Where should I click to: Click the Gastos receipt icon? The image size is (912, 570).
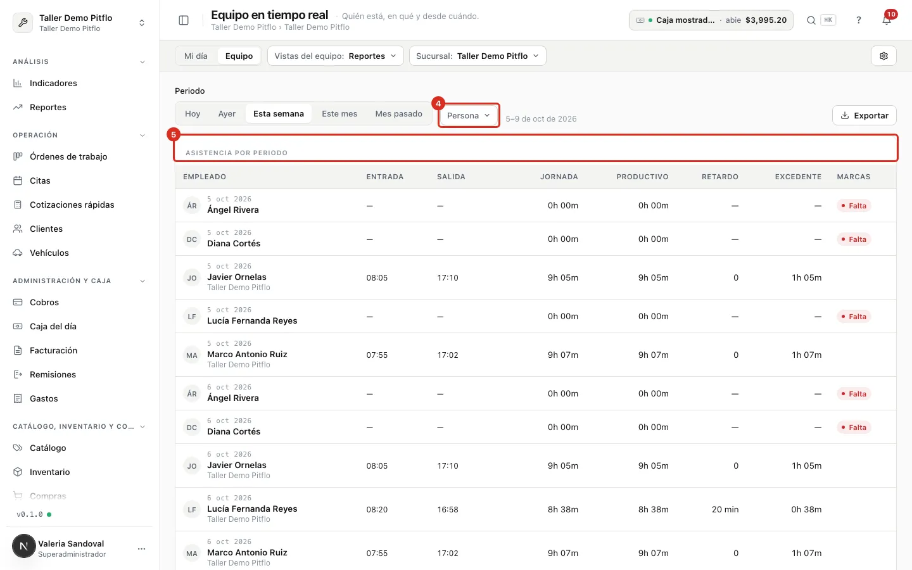pos(18,398)
